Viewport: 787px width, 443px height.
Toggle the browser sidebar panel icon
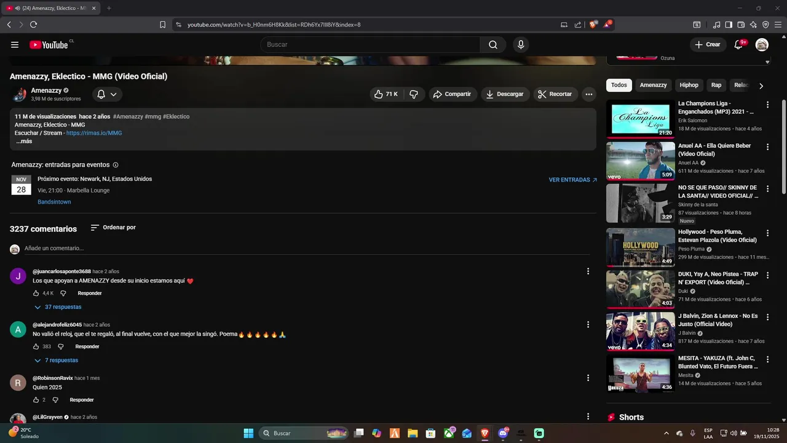coord(729,25)
